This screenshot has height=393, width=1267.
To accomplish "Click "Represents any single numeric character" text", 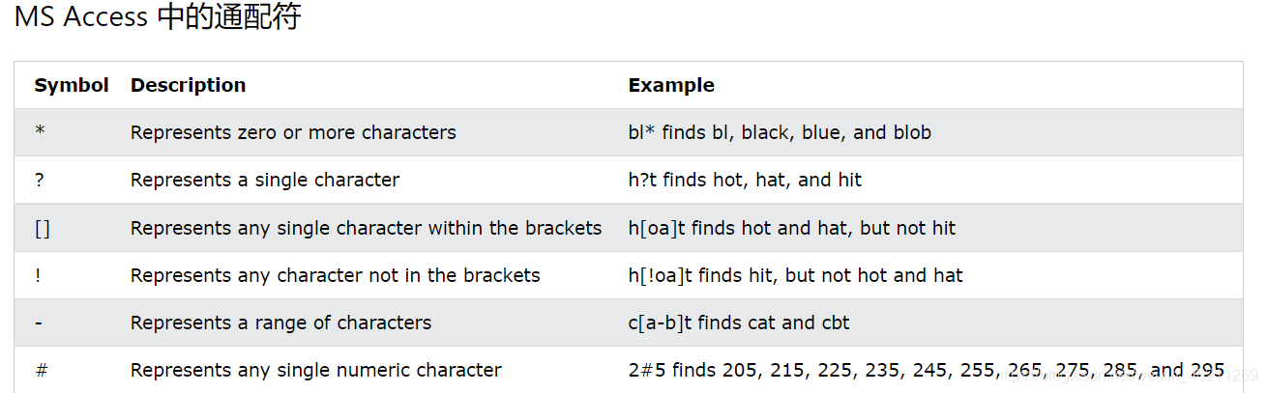I will point(316,370).
